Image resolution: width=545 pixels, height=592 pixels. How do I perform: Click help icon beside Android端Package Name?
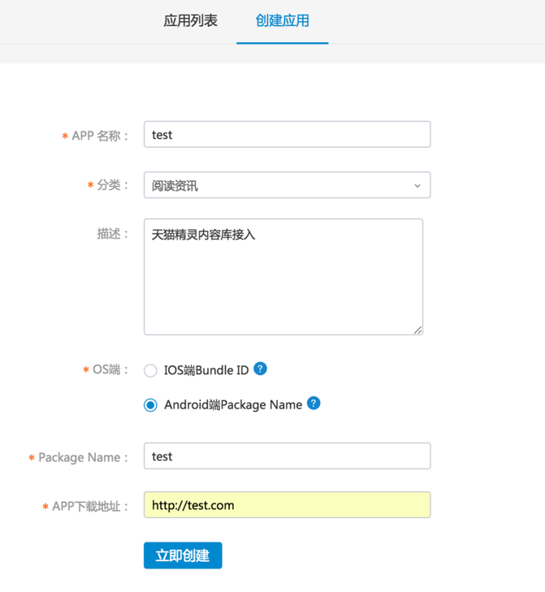point(314,404)
